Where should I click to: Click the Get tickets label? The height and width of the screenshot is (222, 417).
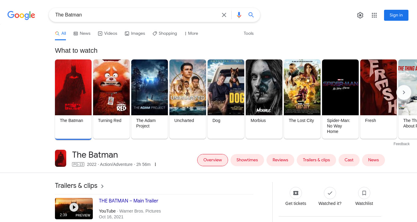tap(296, 203)
